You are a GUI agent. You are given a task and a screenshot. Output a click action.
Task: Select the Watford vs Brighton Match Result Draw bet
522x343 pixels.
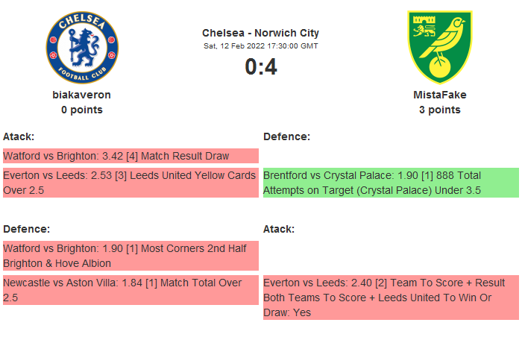(x=130, y=156)
